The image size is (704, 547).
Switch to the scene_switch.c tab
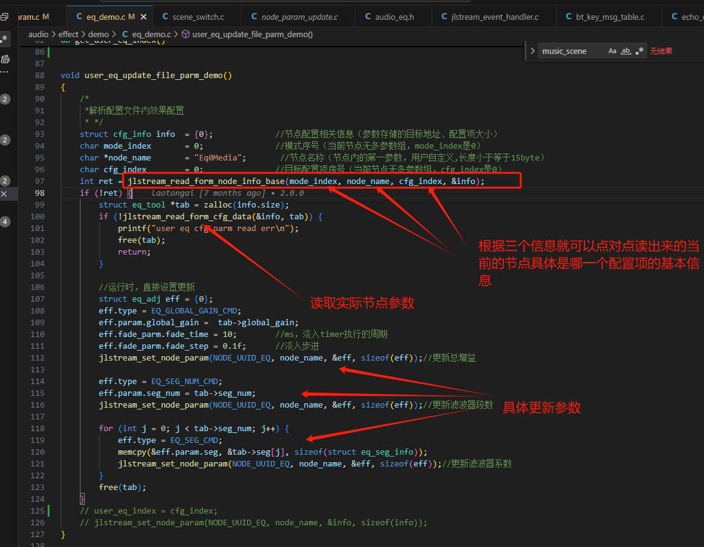(x=193, y=17)
